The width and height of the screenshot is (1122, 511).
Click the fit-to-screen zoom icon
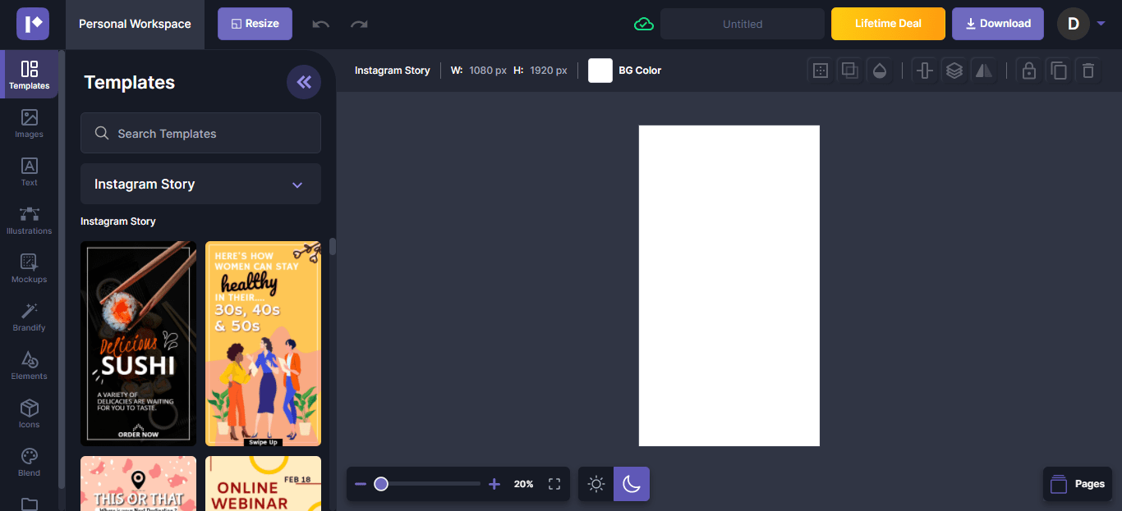click(x=554, y=484)
